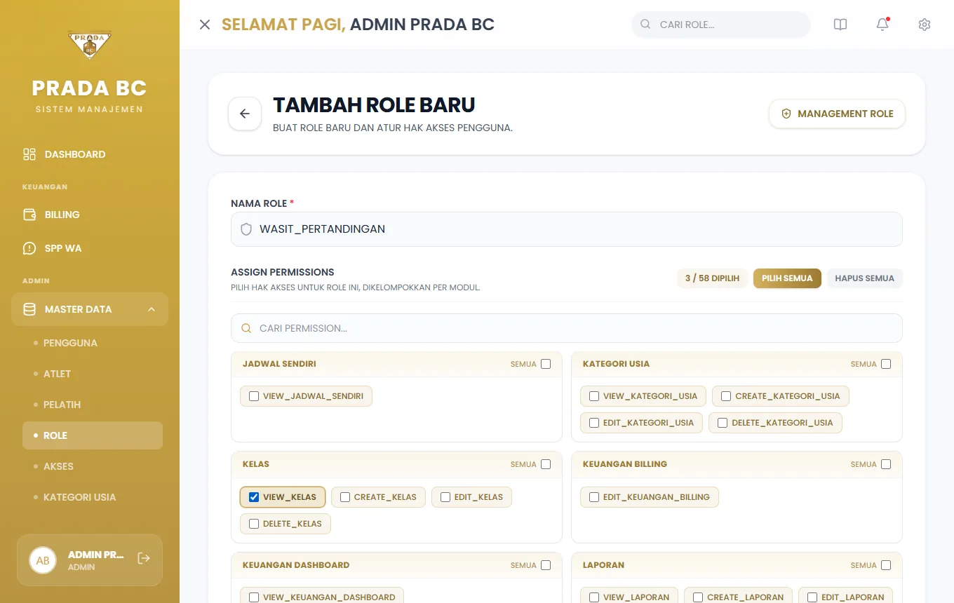Toggle Semua checkbox for Kelas group
The image size is (954, 603).
546,464
